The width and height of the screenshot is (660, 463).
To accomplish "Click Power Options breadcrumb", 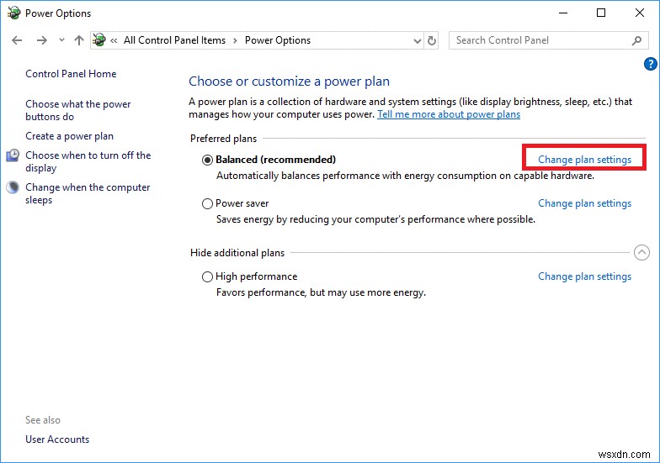I will 278,40.
